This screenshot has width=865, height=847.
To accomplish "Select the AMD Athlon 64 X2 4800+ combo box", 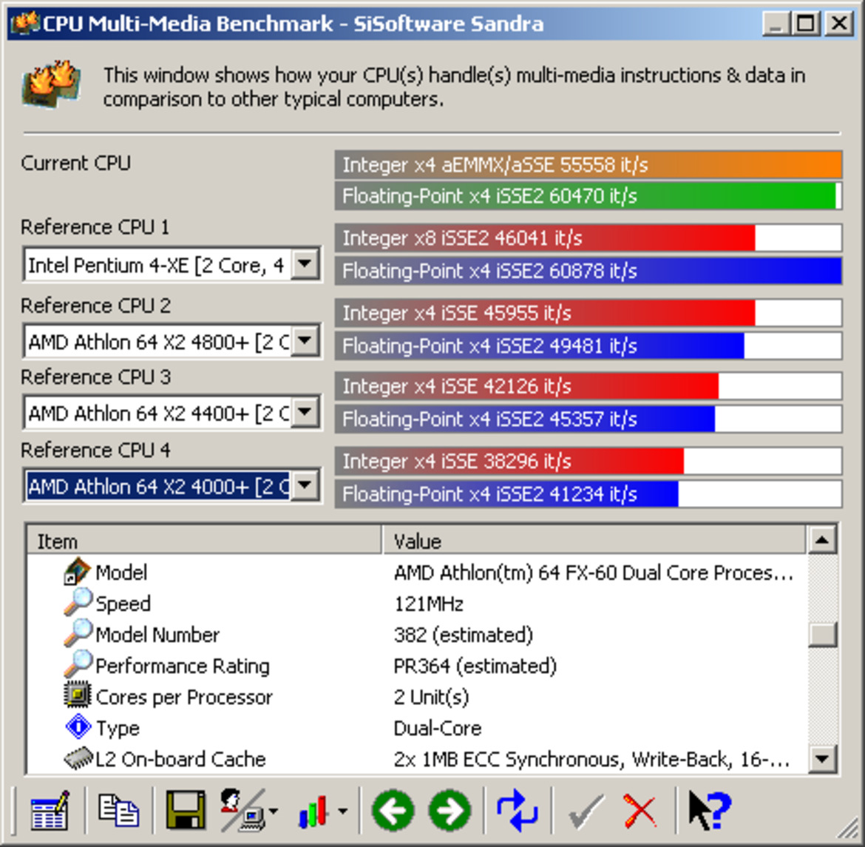I will point(172,341).
